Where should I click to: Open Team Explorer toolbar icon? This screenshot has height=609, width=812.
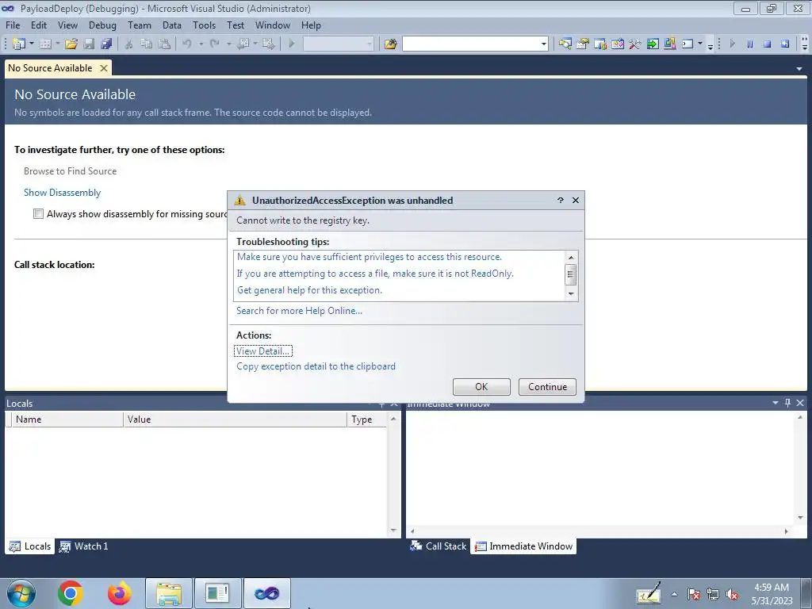600,44
